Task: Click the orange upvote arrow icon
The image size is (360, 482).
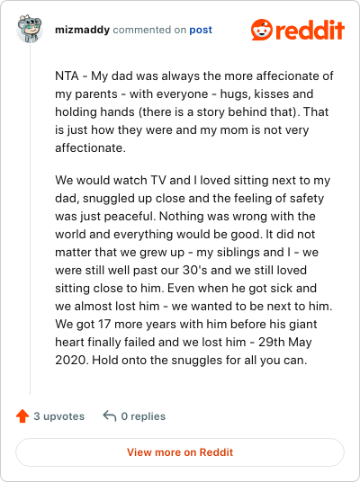Action: 22,416
